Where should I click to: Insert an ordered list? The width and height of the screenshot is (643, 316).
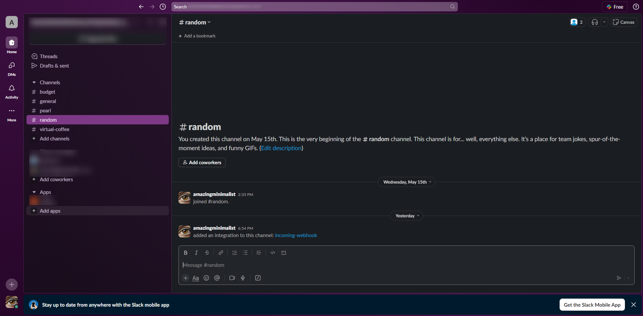pyautogui.click(x=234, y=253)
